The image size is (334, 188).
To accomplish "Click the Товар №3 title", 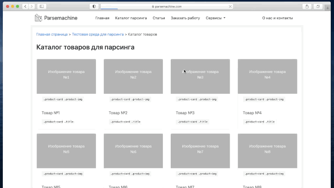I will [x=185, y=113].
